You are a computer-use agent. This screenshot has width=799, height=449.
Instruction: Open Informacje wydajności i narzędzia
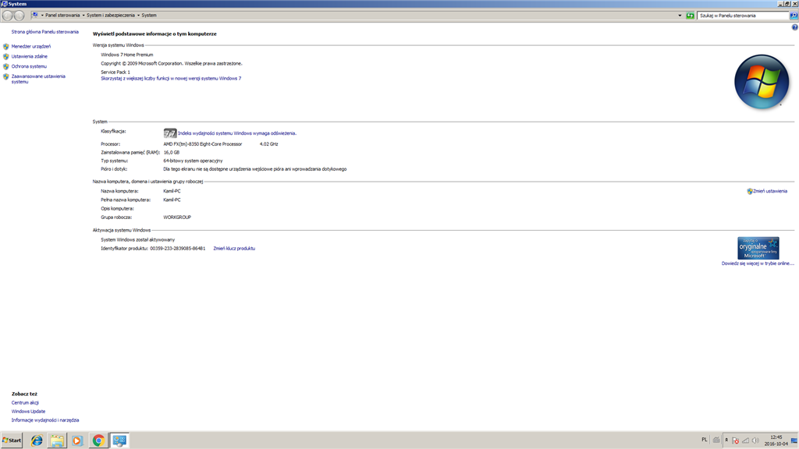coord(45,420)
